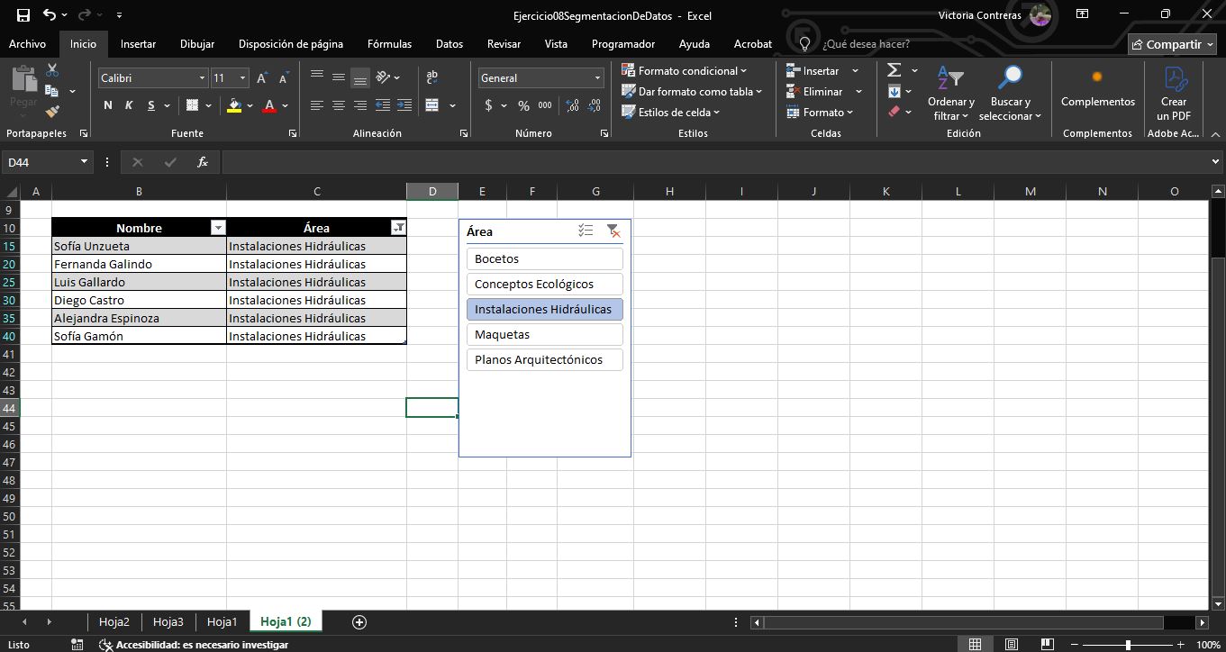
Task: Click the Compartir button
Action: point(1173,44)
